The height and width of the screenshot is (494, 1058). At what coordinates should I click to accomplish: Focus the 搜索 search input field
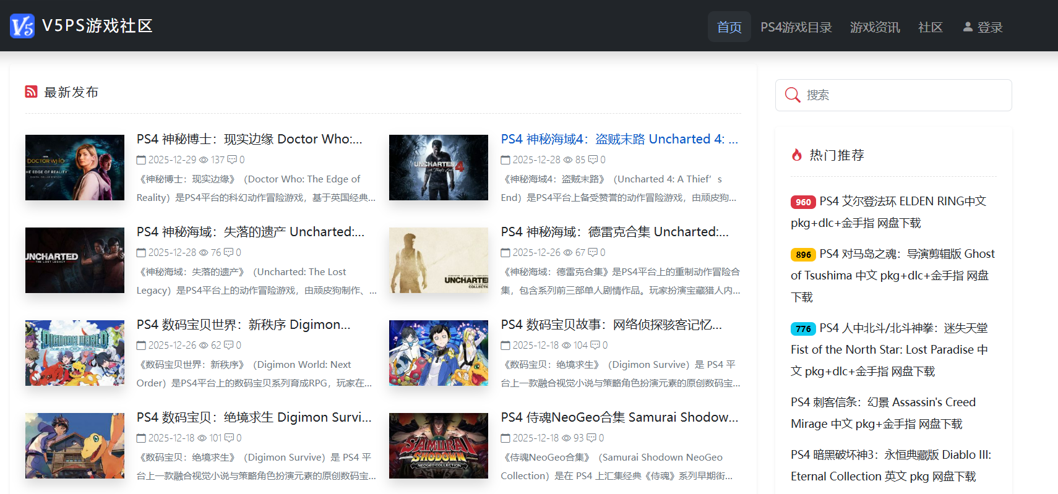pos(893,95)
